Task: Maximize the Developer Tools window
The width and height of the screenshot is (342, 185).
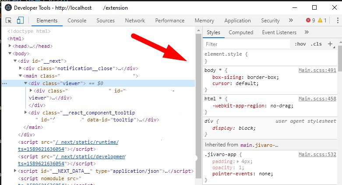Action: [x=314, y=7]
